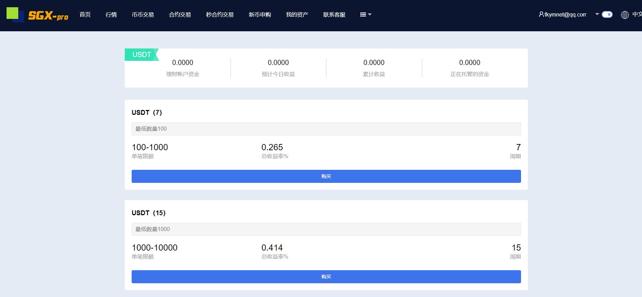This screenshot has height=297, width=642.
Task: Select 秒合约交易 in the navbar
Action: point(220,14)
